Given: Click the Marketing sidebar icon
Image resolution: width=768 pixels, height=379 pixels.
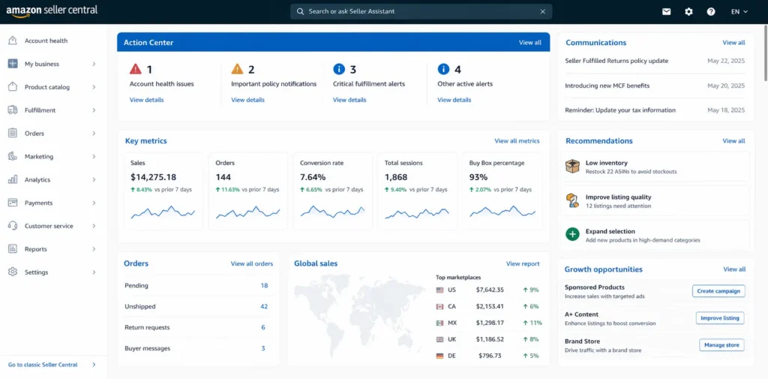Looking at the screenshot, I should pos(13,156).
